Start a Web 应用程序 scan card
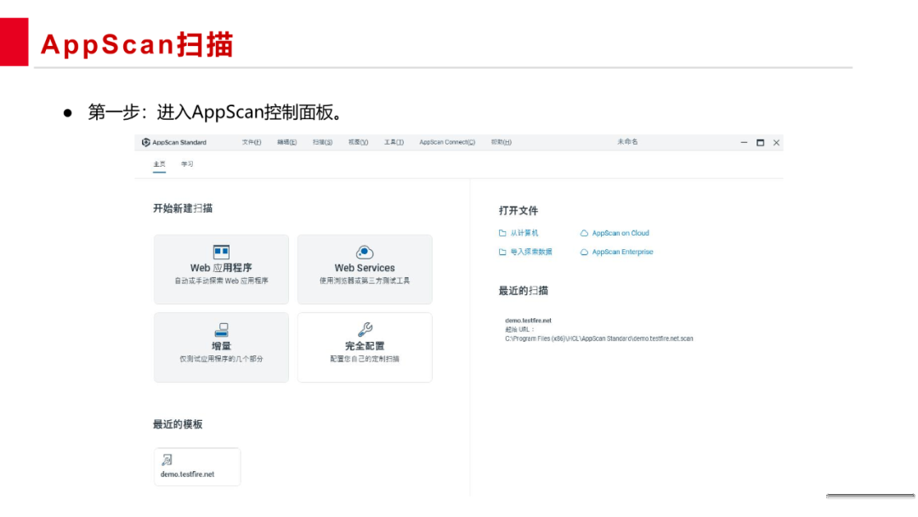Viewport: 918px width, 517px height. tap(221, 270)
